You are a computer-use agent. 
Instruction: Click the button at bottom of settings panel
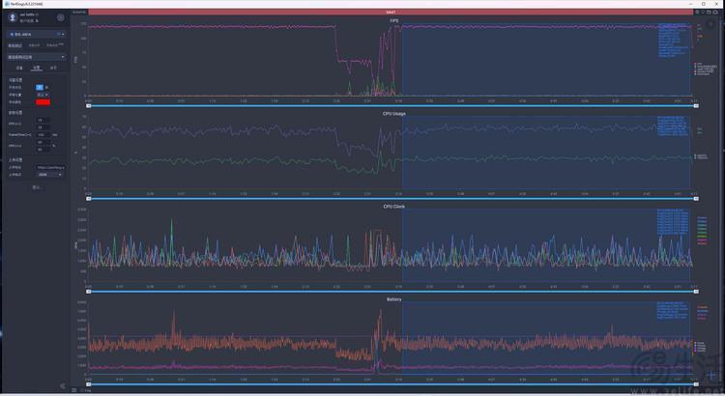(x=36, y=187)
